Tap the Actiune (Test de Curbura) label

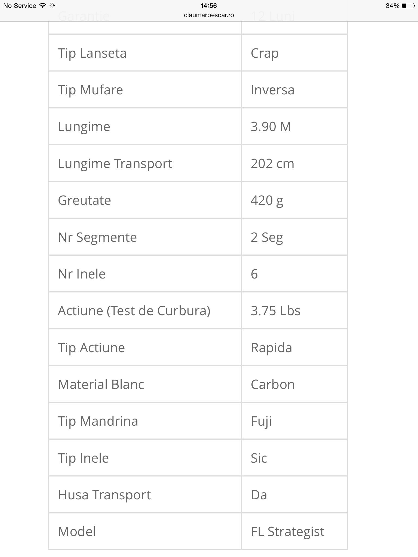pos(134,311)
